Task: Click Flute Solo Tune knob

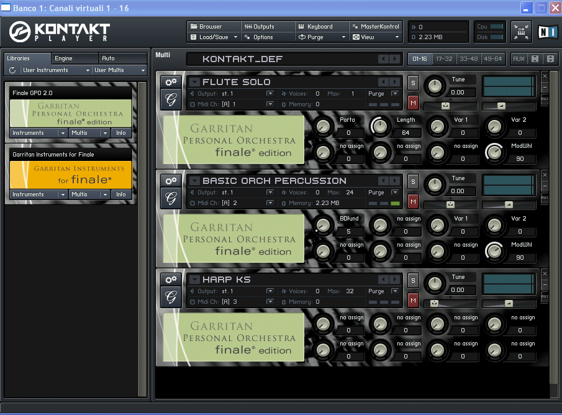Action: (435, 86)
